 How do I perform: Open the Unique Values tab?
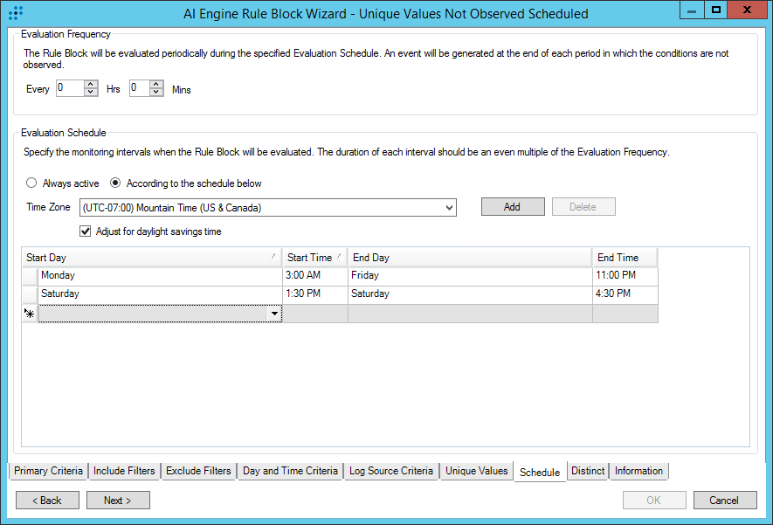point(476,471)
